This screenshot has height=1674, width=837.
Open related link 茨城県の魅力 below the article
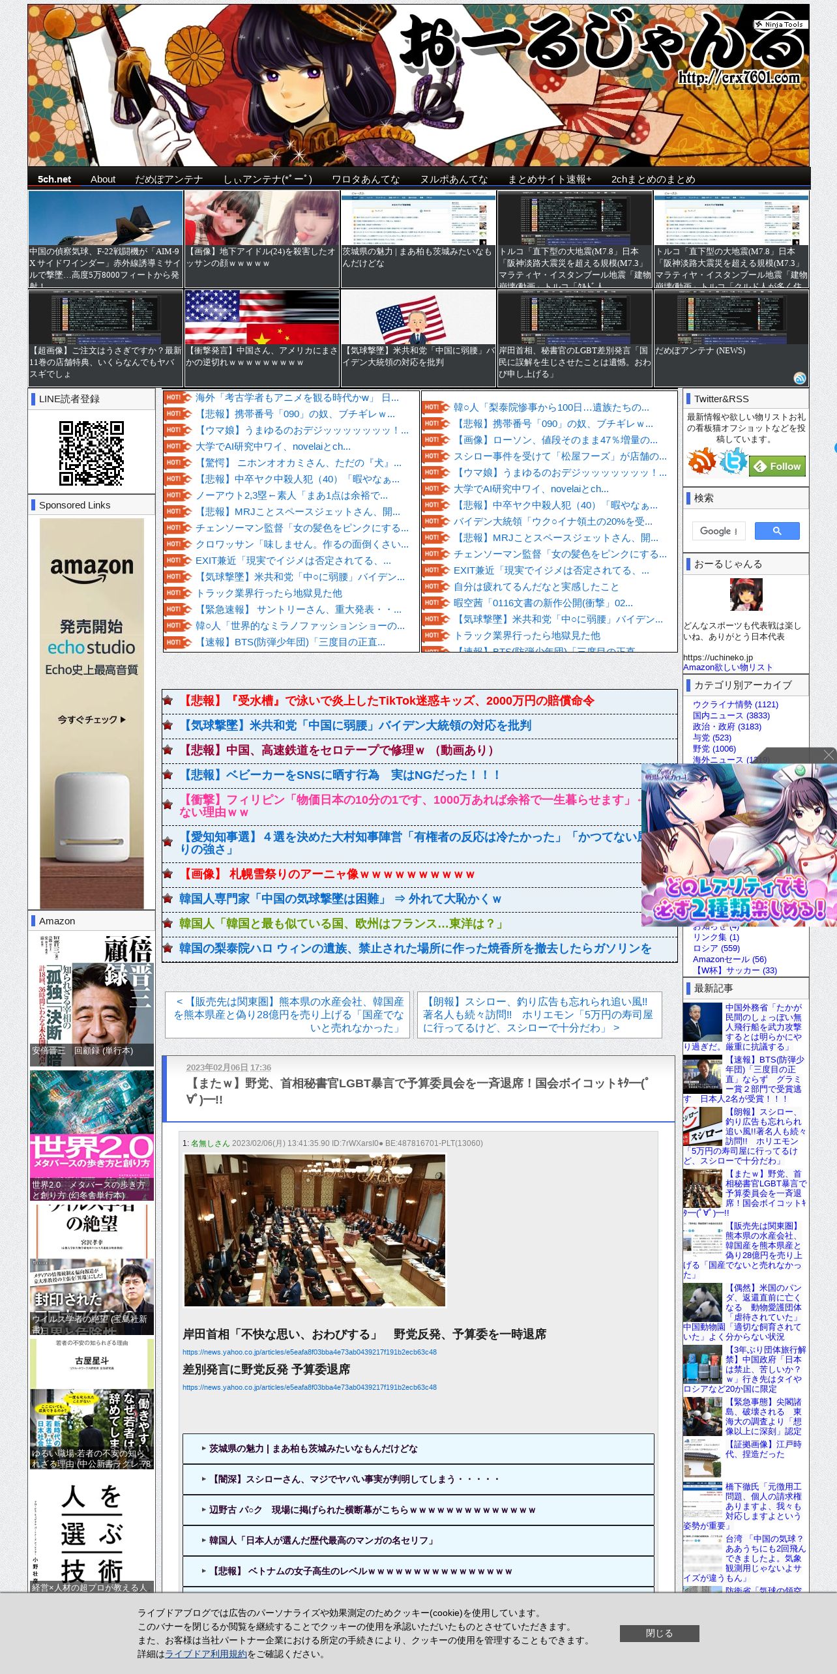313,1448
